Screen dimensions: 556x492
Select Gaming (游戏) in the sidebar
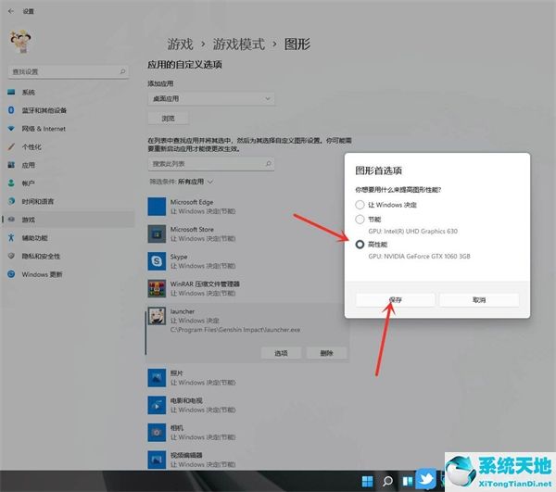[x=68, y=220]
